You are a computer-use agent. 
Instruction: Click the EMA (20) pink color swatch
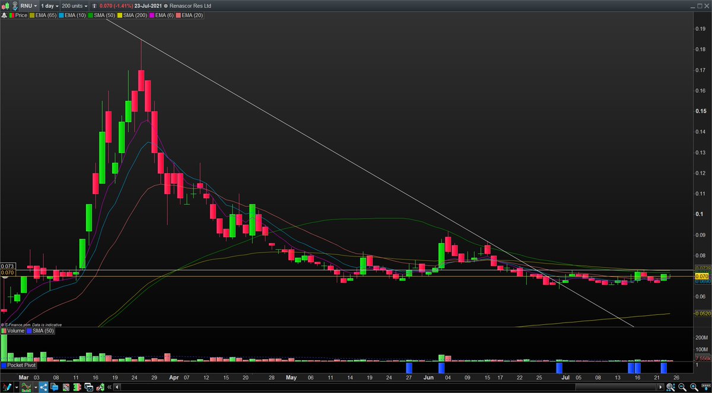(179, 15)
